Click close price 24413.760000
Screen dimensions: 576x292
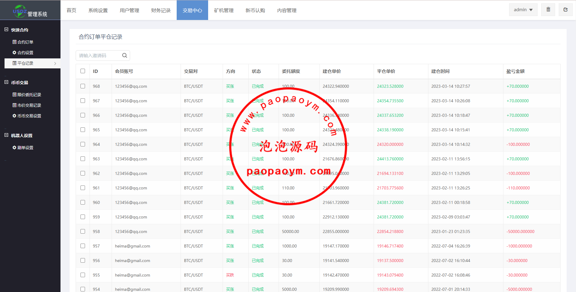390,159
